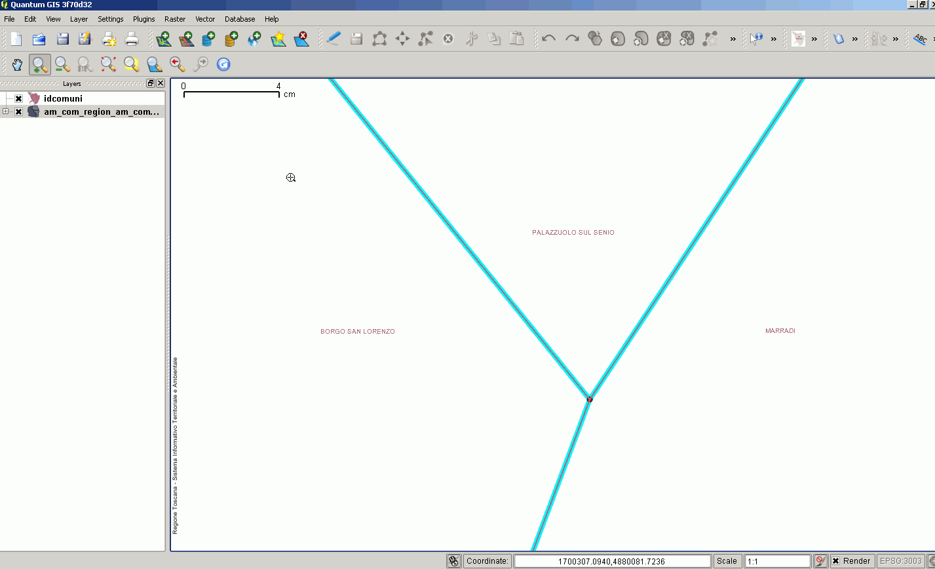Viewport: 935px width, 569px height.
Task: Disable the Render checkbox in status bar
Action: tap(835, 561)
